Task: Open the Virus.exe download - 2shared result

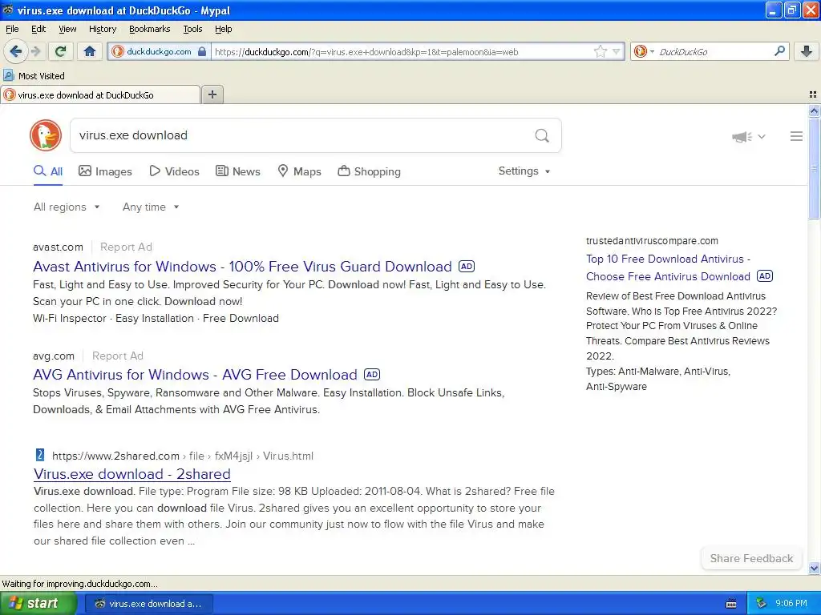Action: click(132, 474)
